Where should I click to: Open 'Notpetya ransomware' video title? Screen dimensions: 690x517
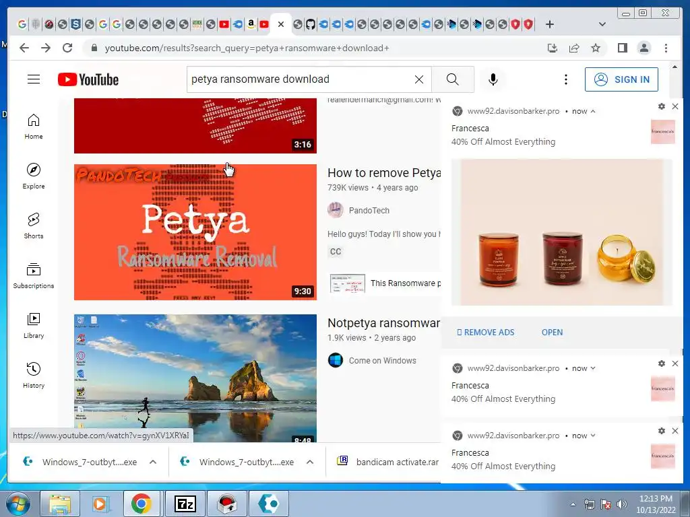pyautogui.click(x=383, y=323)
